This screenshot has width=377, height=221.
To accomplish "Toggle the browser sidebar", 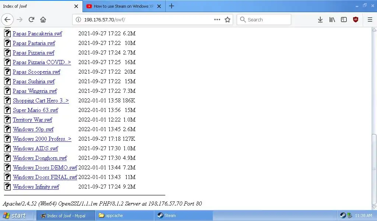I will pos(344,20).
